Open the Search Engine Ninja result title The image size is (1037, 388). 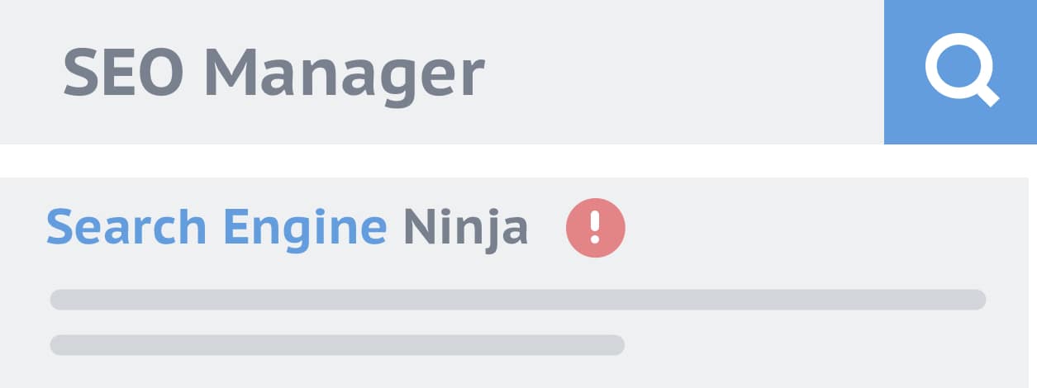pyautogui.click(x=287, y=228)
